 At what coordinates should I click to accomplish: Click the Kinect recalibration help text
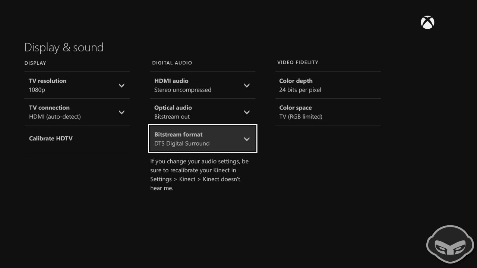coord(199,175)
